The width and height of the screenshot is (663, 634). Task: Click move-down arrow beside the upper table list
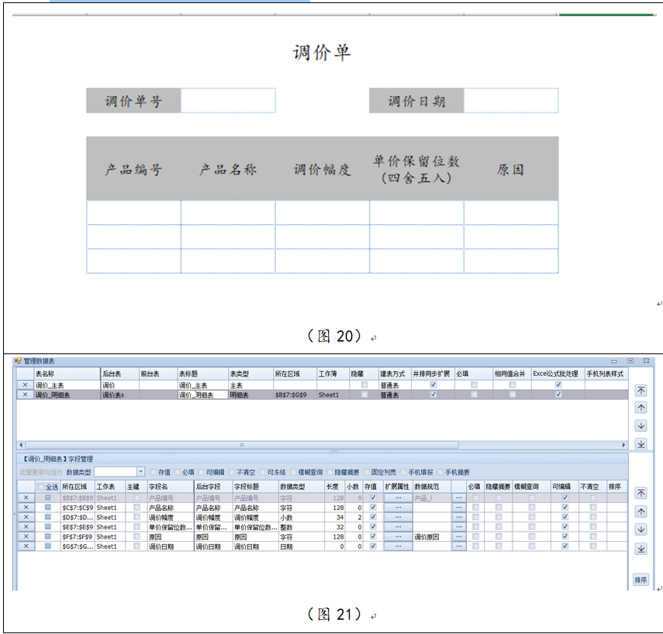(641, 426)
